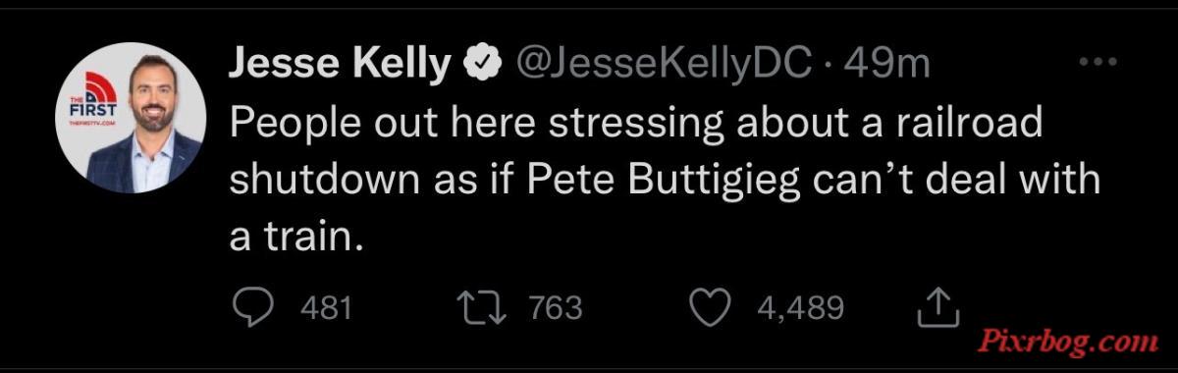Click the verified checkmark badge
The height and width of the screenshot is (373, 1178).
point(477,65)
